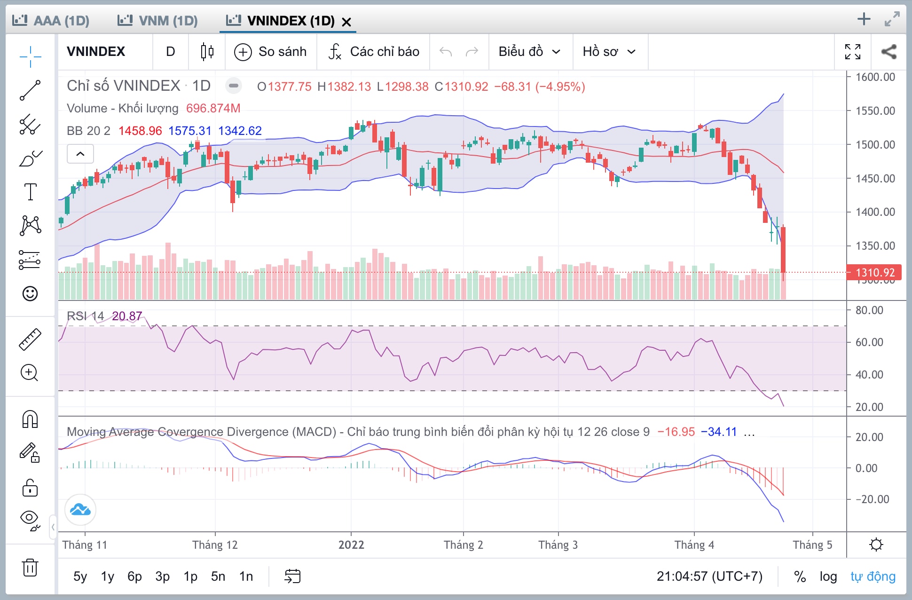Select the 3p time range
This screenshot has height=600, width=912.
click(x=163, y=576)
